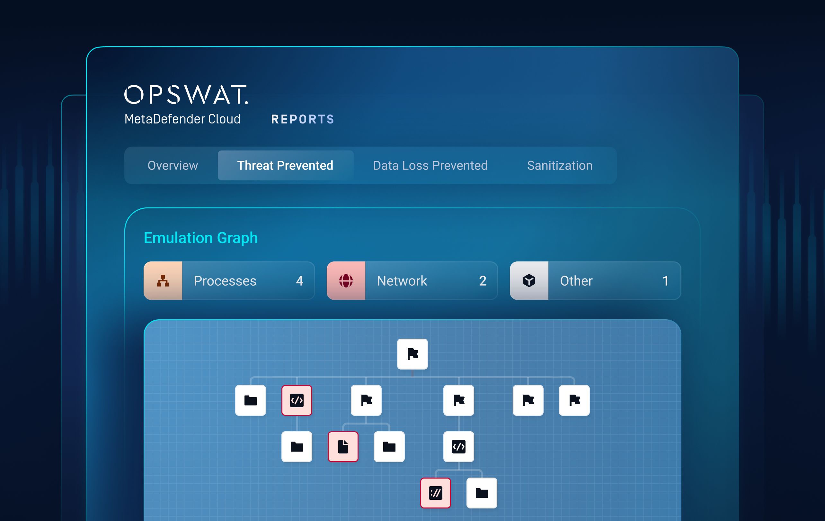Image resolution: width=825 pixels, height=521 pixels.
Task: Click the Network globe icon
Action: (346, 280)
